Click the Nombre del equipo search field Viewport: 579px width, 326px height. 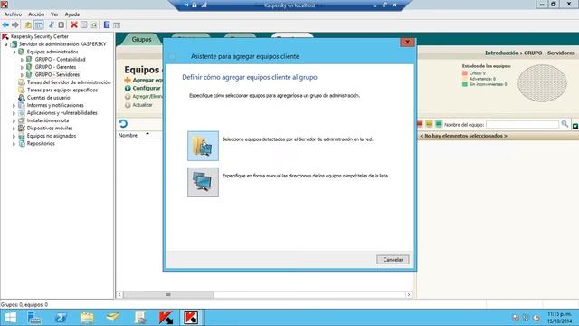click(x=522, y=125)
